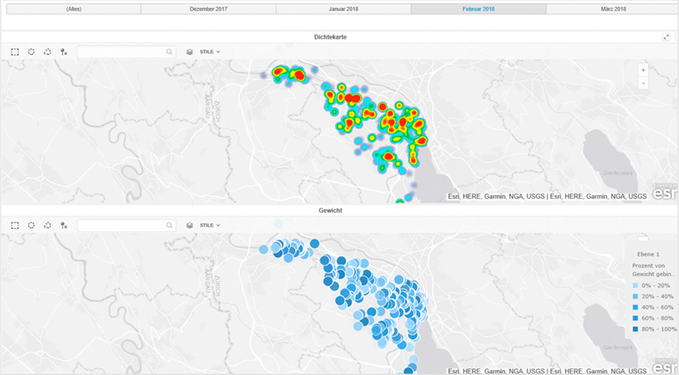Clear selection pin icon in Dichtekarte toolbar
The width and height of the screenshot is (679, 375).
[x=64, y=52]
